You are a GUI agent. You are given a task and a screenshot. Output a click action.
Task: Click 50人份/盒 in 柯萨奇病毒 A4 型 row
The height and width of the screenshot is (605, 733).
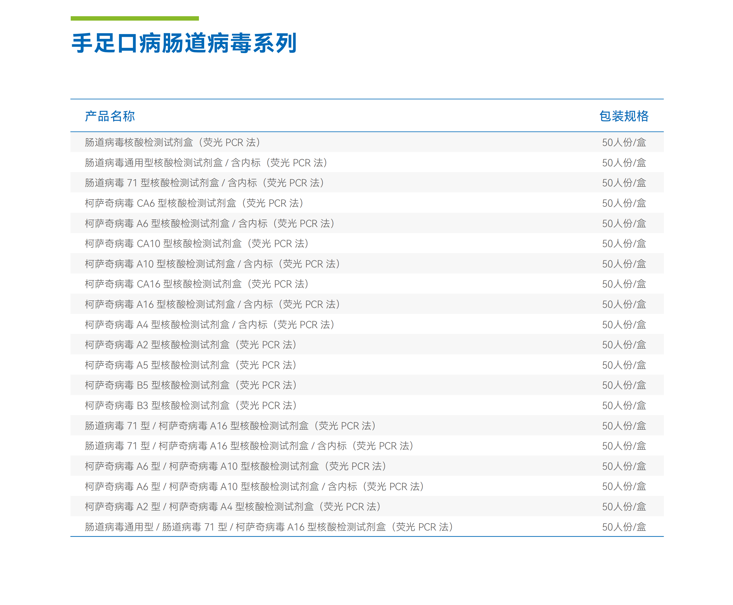[x=624, y=324]
